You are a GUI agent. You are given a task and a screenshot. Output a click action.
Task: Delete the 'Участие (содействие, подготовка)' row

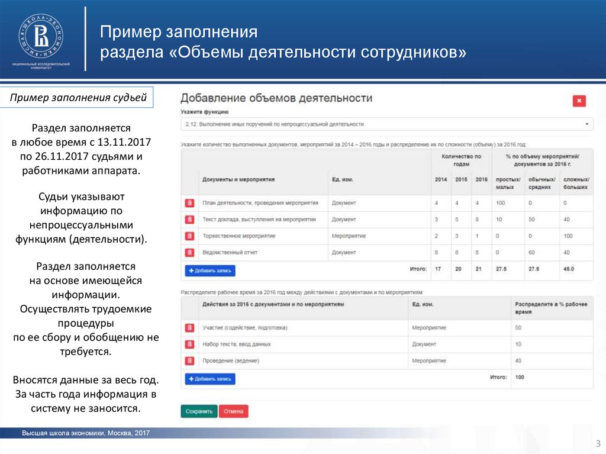(189, 328)
